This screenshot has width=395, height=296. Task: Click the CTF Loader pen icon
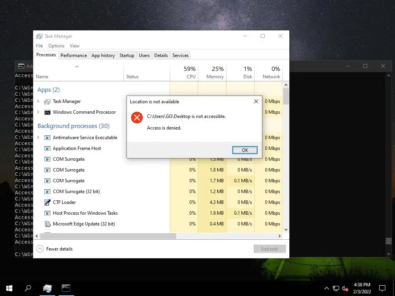(47, 202)
